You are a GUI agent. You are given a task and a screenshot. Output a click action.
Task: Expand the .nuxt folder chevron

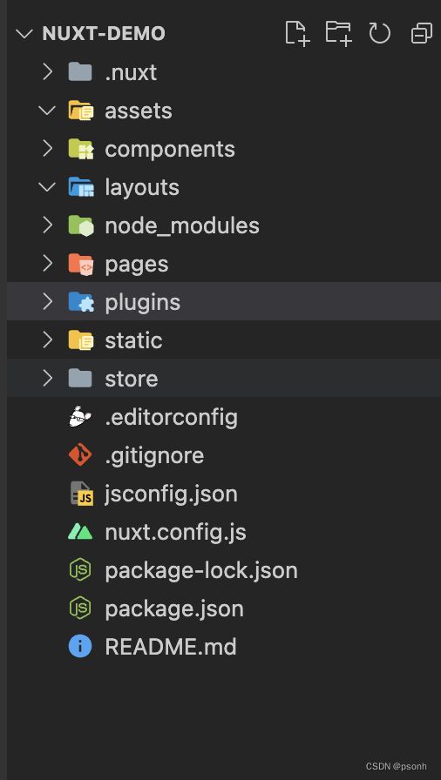click(x=47, y=72)
